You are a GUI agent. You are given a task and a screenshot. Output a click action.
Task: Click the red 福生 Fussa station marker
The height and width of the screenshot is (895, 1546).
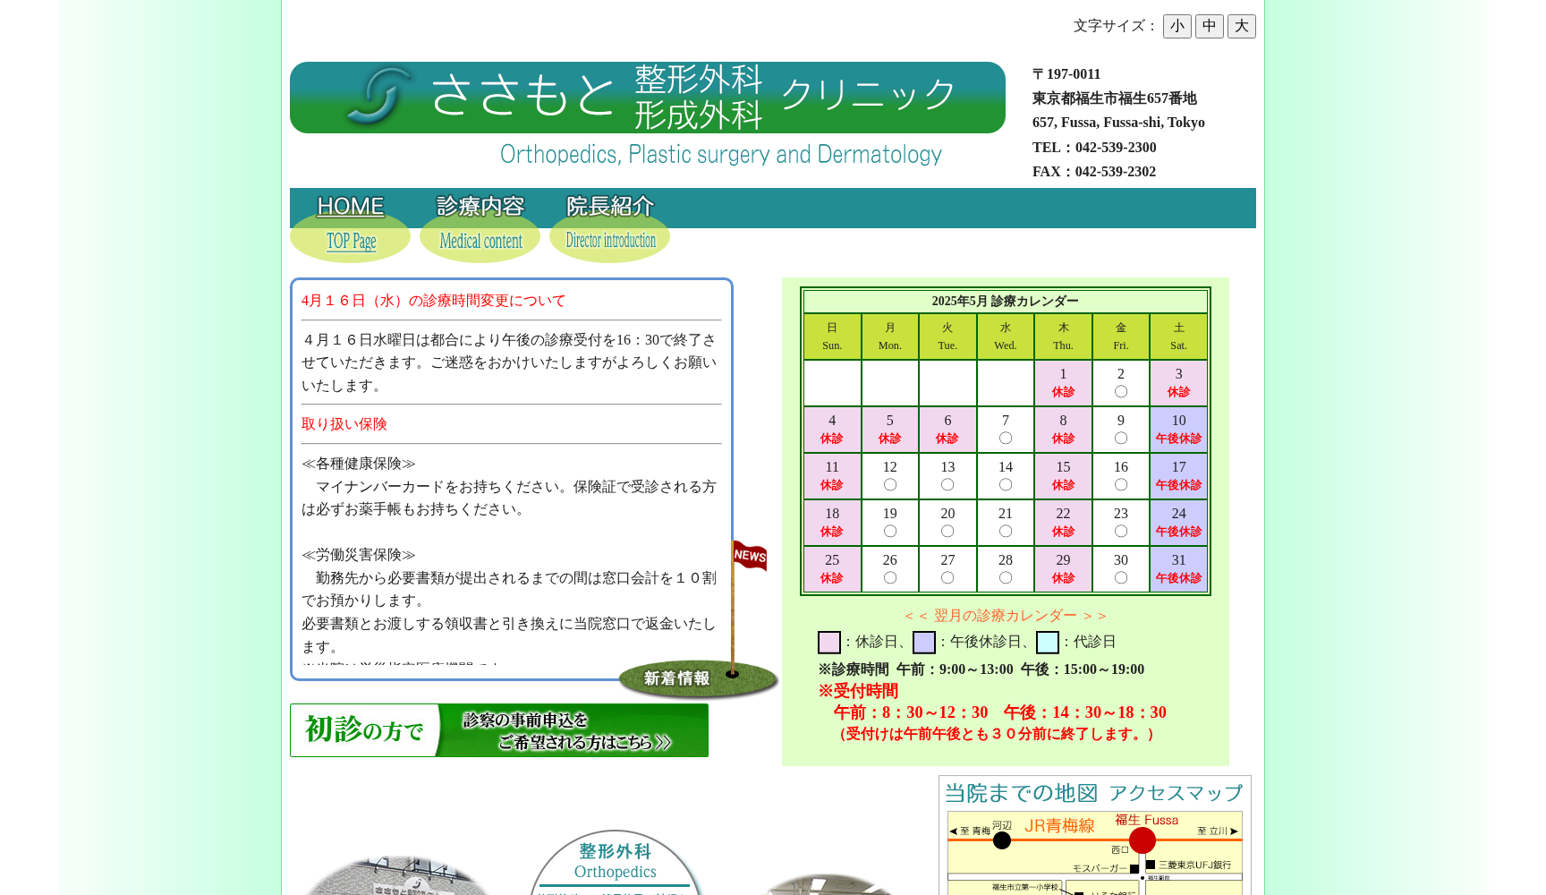(x=1143, y=840)
